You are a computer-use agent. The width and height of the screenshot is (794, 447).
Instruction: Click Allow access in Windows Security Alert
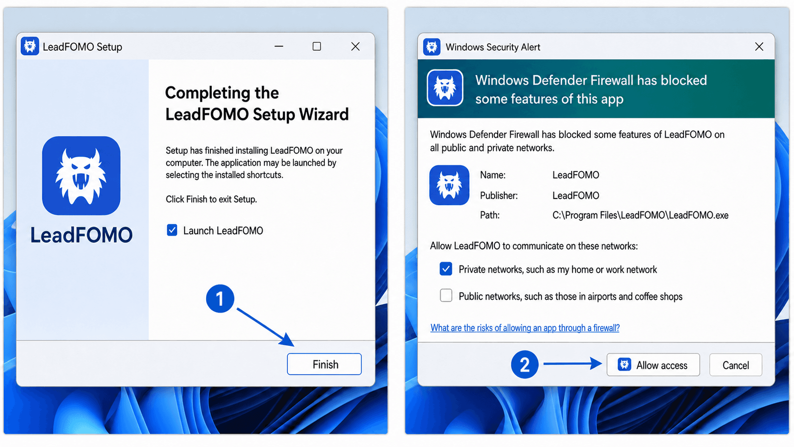tap(653, 365)
